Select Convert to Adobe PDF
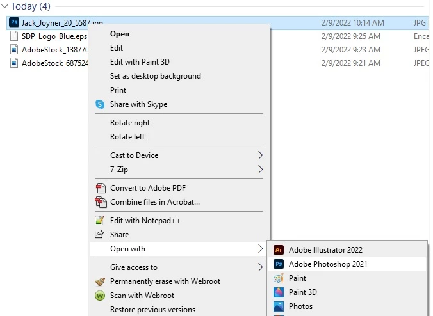Screen dimensions: 433x316 click(179, 188)
